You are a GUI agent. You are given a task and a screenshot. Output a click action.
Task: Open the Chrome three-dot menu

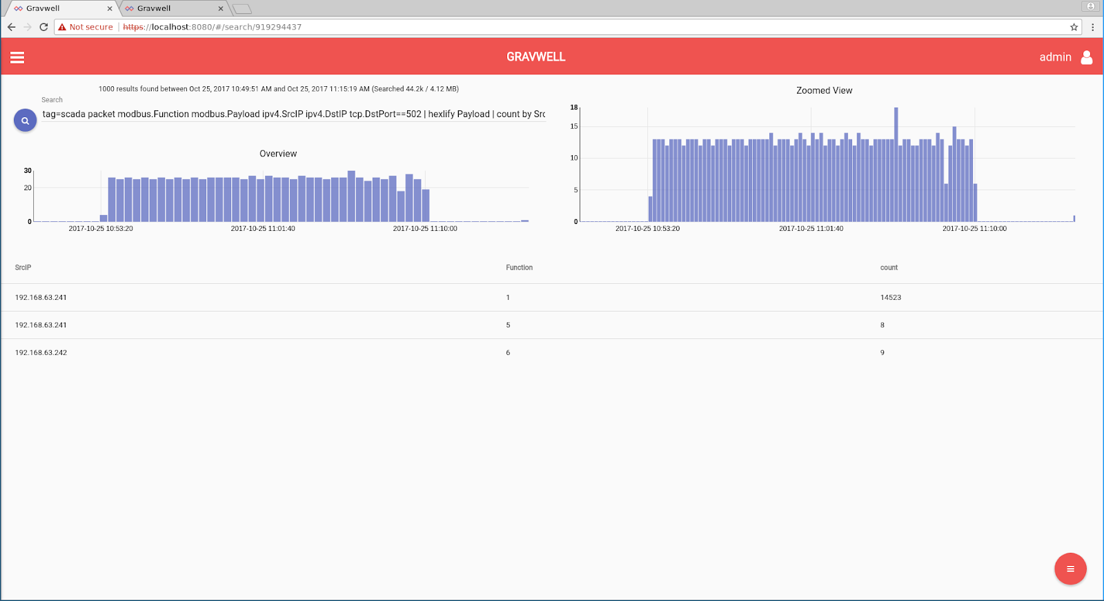pyautogui.click(x=1093, y=27)
